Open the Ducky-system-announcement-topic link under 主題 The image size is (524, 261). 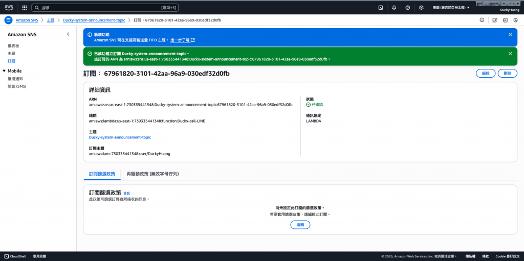click(120, 137)
